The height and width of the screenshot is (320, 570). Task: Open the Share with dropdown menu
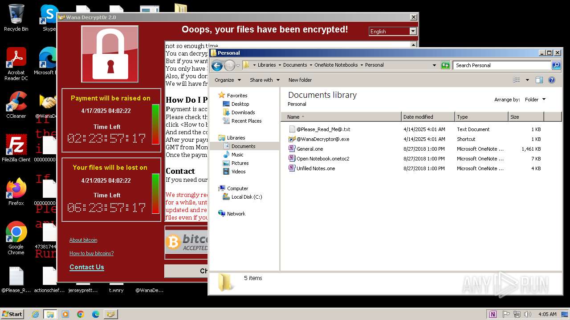tap(265, 80)
